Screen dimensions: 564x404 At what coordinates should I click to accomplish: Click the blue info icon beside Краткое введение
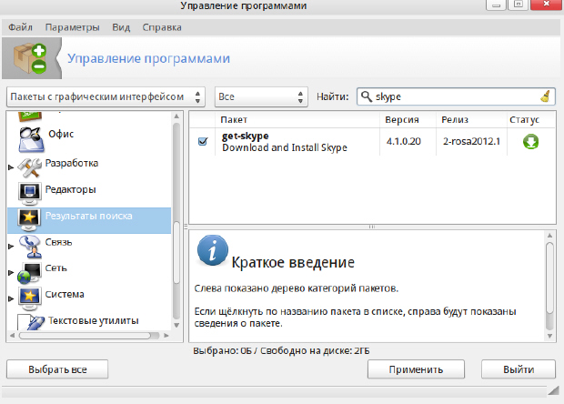213,250
